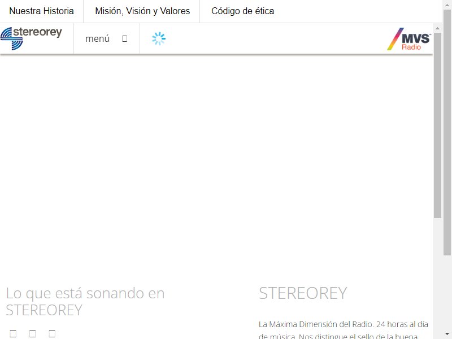
Task: Click the STEREOREY heading on the right
Action: (303, 293)
